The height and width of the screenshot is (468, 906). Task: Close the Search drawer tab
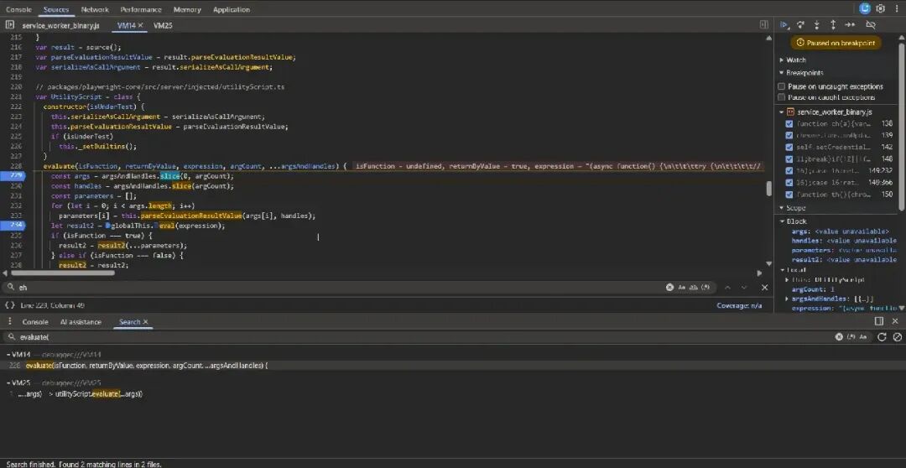(x=146, y=322)
